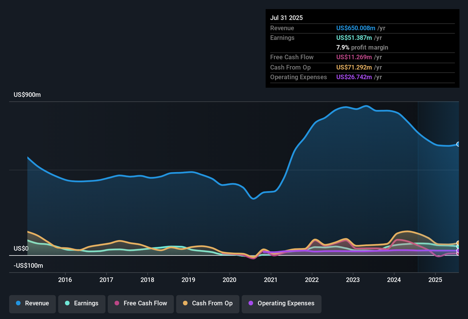Click the Free Cash Flow legend dot icon
Image resolution: width=468 pixels, height=319 pixels.
point(117,303)
